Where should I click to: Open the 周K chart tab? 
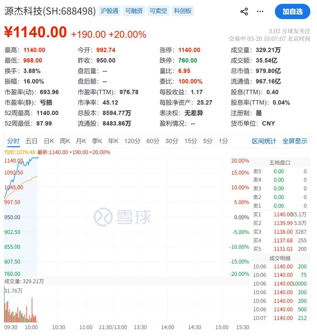(x=65, y=141)
